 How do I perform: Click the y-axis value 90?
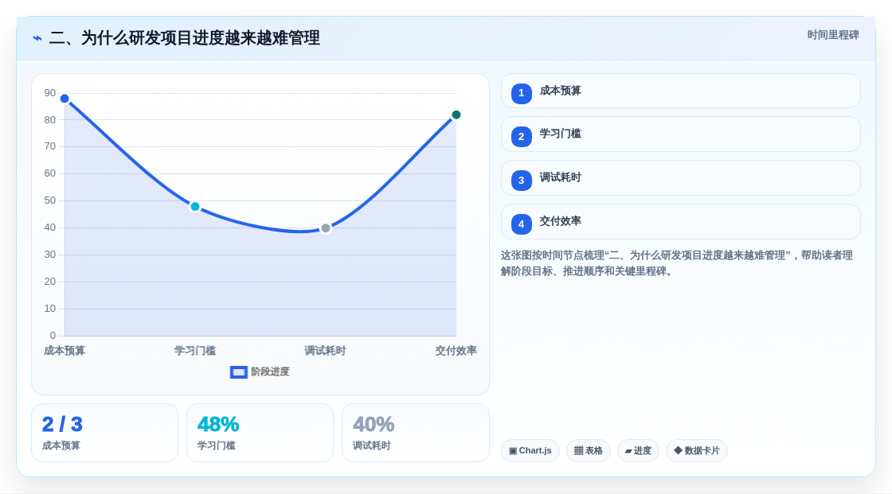pos(50,93)
